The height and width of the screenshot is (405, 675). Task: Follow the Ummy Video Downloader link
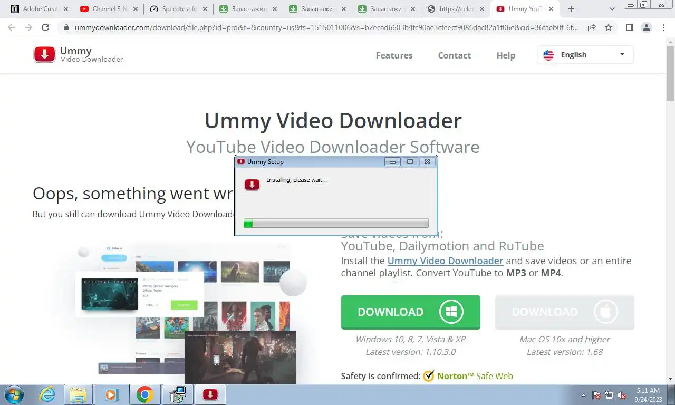point(445,261)
